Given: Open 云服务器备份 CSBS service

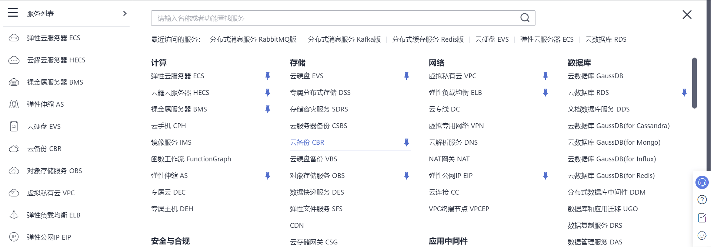Looking at the screenshot, I should 318,126.
